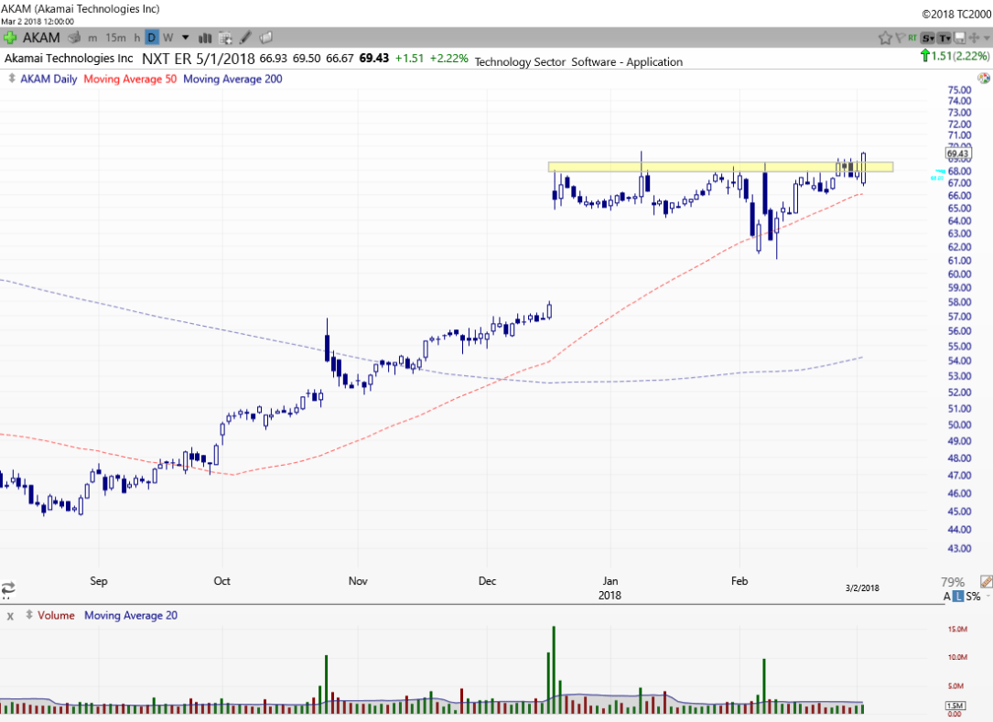Screen dimensions: 993x722
Task: Click the printer icon beside AKAM
Action: (74, 38)
